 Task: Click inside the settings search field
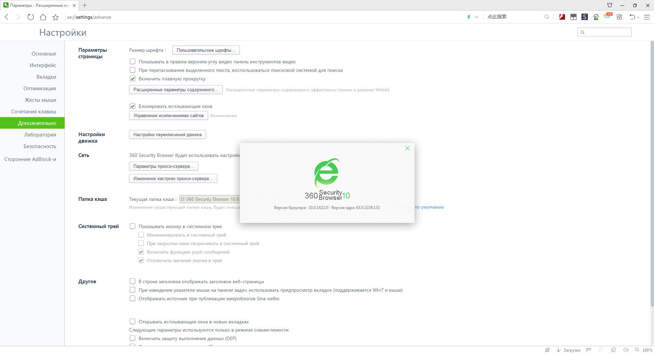605,32
